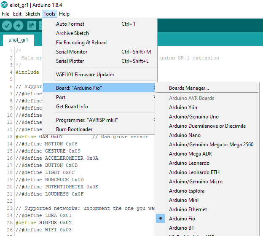The image size is (263, 236).
Task: Select the checked Arduino Fio board
Action: 207,219
